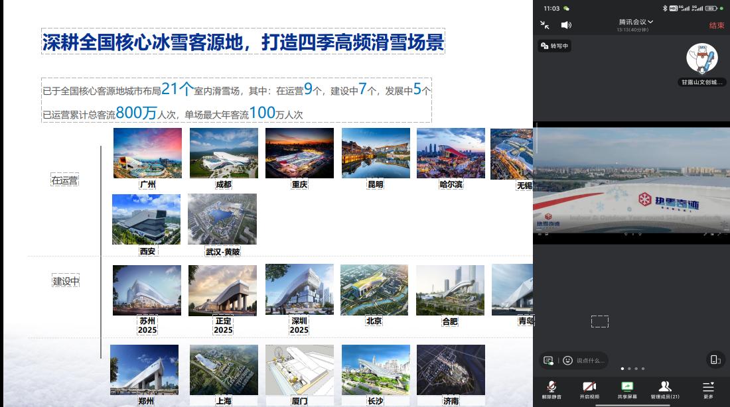Image resolution: width=730 pixels, height=407 pixels.
Task: Turn on the camera with 开启视频
Action: [x=589, y=390]
